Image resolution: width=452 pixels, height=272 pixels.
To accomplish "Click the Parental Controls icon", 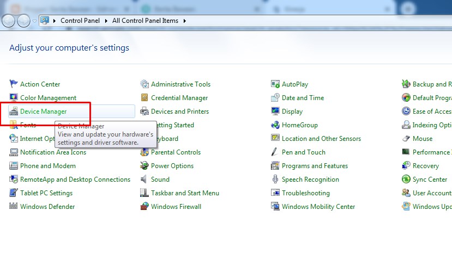I will coord(144,152).
